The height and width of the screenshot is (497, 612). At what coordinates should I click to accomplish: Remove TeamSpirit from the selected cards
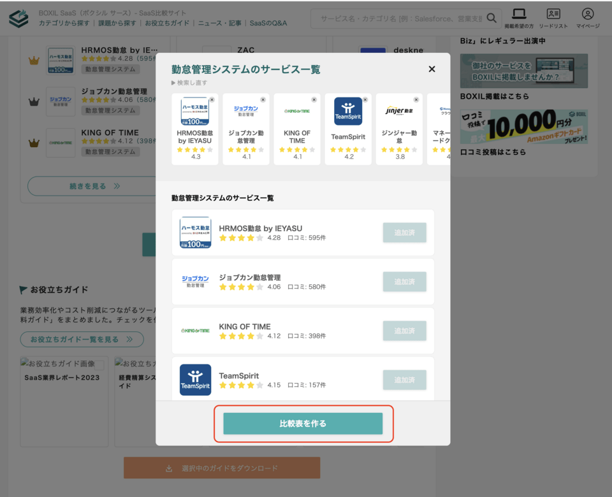point(365,100)
